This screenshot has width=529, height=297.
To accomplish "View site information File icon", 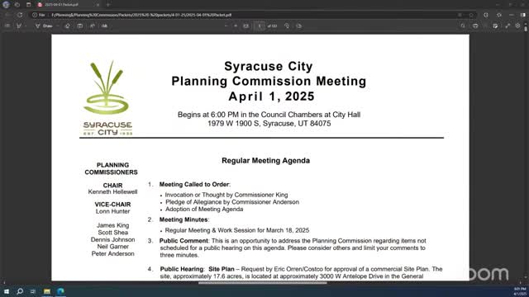I will click(39, 15).
